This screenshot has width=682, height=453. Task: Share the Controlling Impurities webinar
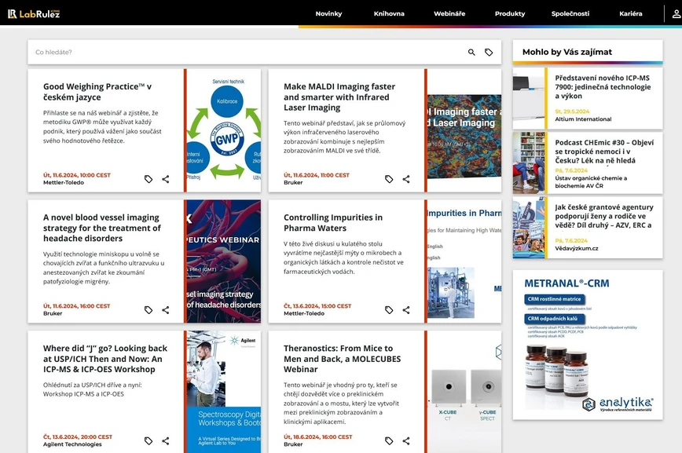406,310
